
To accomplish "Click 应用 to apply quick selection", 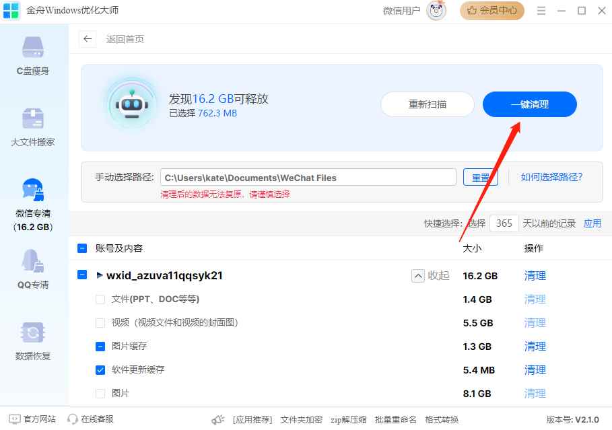I will (x=592, y=223).
